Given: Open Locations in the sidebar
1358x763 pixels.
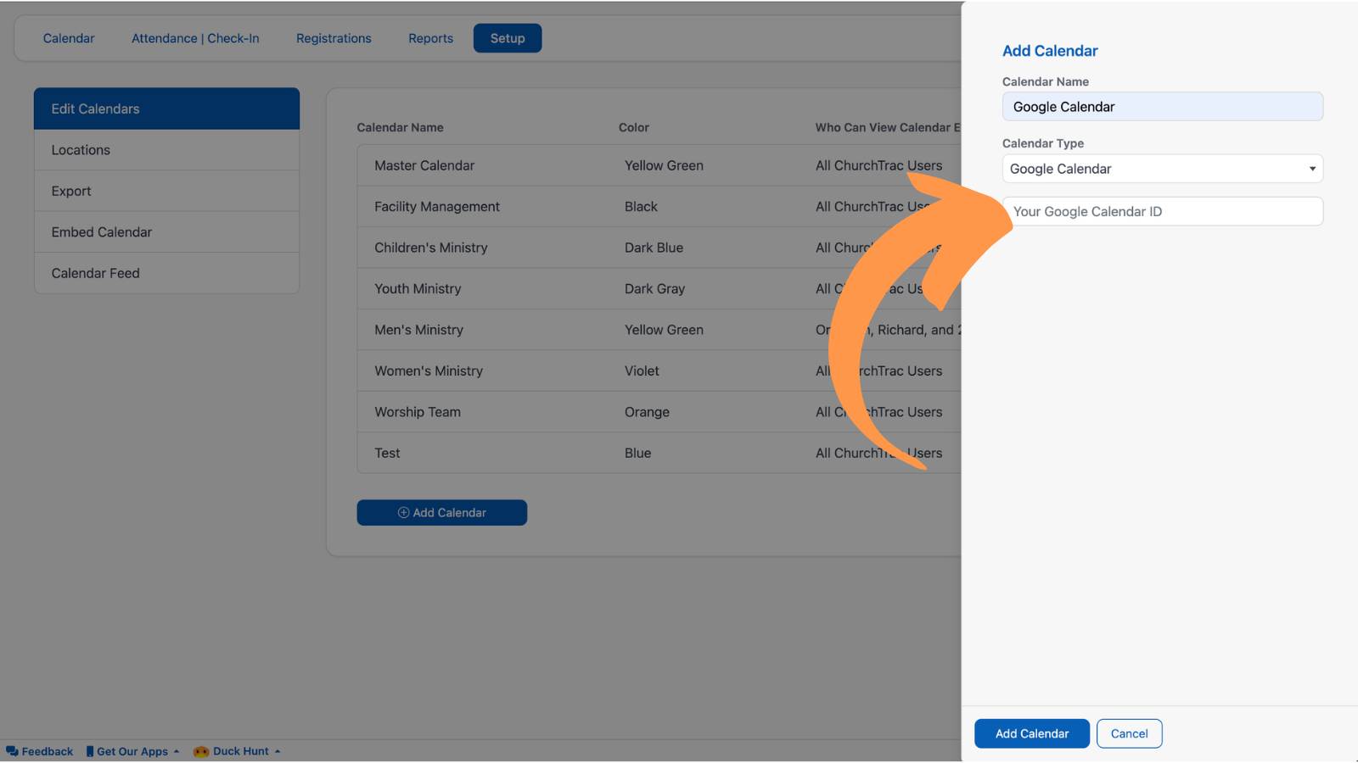Looking at the screenshot, I should [x=167, y=150].
